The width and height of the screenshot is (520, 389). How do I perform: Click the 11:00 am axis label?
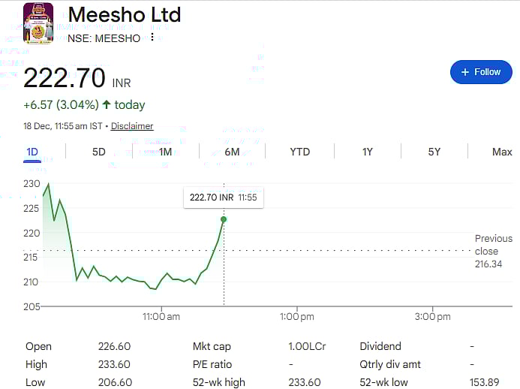click(x=161, y=317)
